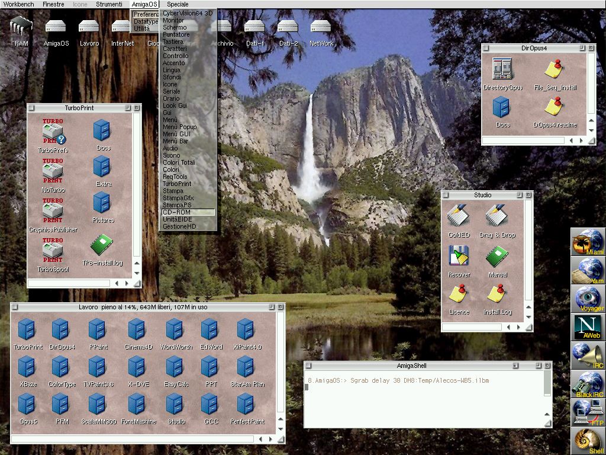Image resolution: width=606 pixels, height=455 pixels.
Task: Launch TurboPrefs in the TurboPrint window
Action: pos(53,135)
